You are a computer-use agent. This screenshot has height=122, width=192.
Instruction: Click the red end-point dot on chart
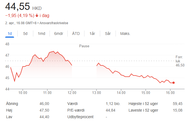[x=174, y=83]
